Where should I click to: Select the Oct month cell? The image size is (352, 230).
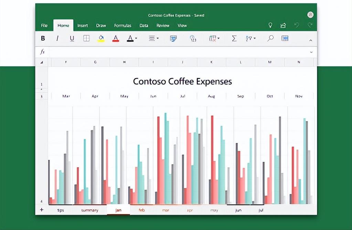pyautogui.click(x=270, y=96)
